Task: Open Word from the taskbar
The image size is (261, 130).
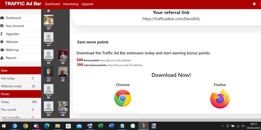Action: click(x=111, y=126)
